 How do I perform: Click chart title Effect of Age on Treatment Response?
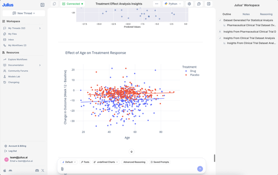pos(95,53)
